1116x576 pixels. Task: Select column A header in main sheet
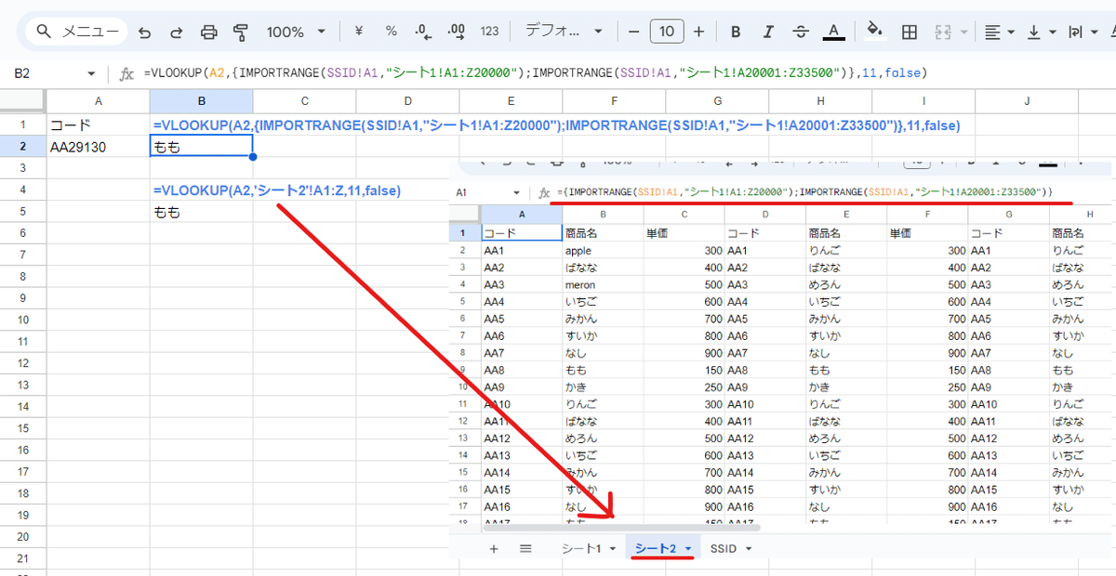pos(98,101)
